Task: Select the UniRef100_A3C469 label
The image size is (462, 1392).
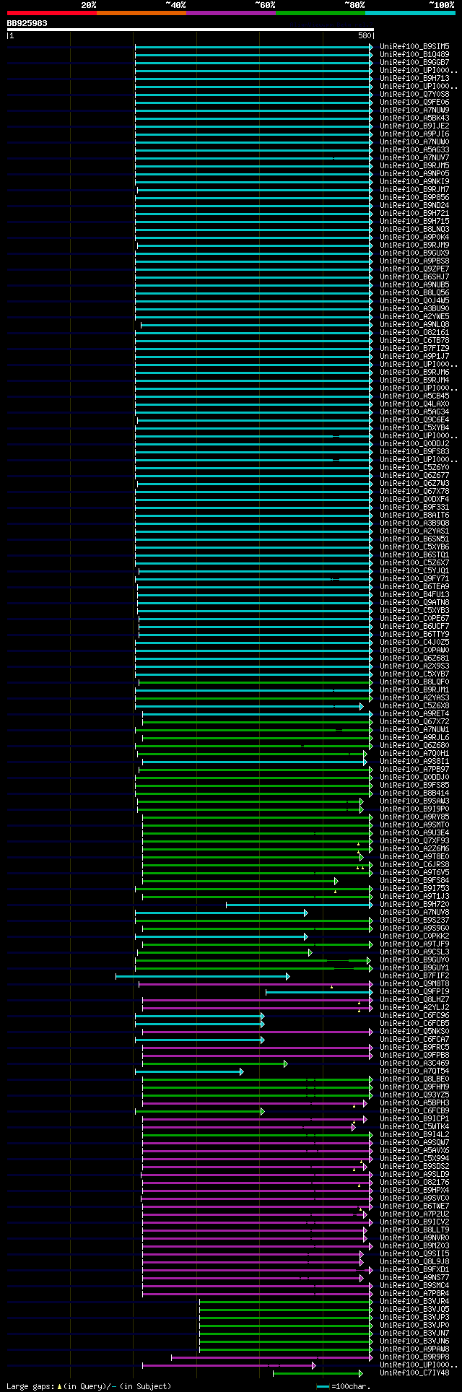Action: pyautogui.click(x=414, y=1063)
